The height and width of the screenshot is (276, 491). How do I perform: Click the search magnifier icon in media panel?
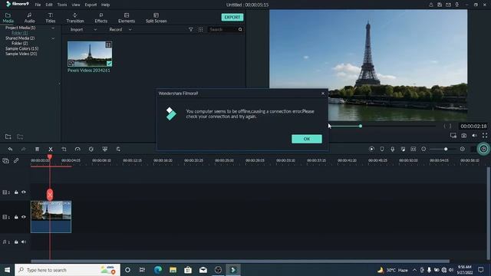tap(240, 29)
